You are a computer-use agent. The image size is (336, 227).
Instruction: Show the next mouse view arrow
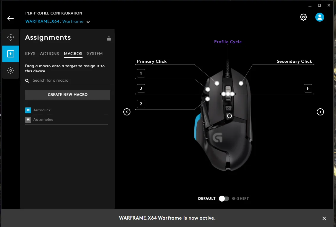(320, 112)
